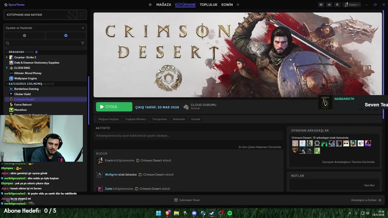Select Dale & Dawson Stationery Supplies
388x218 pixels.
(x=37, y=63)
